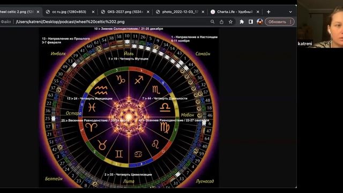Click '7 > 44 - Четверть Дуальности' text
Image resolution: width=343 pixels, height=193 pixels.
[165, 99]
